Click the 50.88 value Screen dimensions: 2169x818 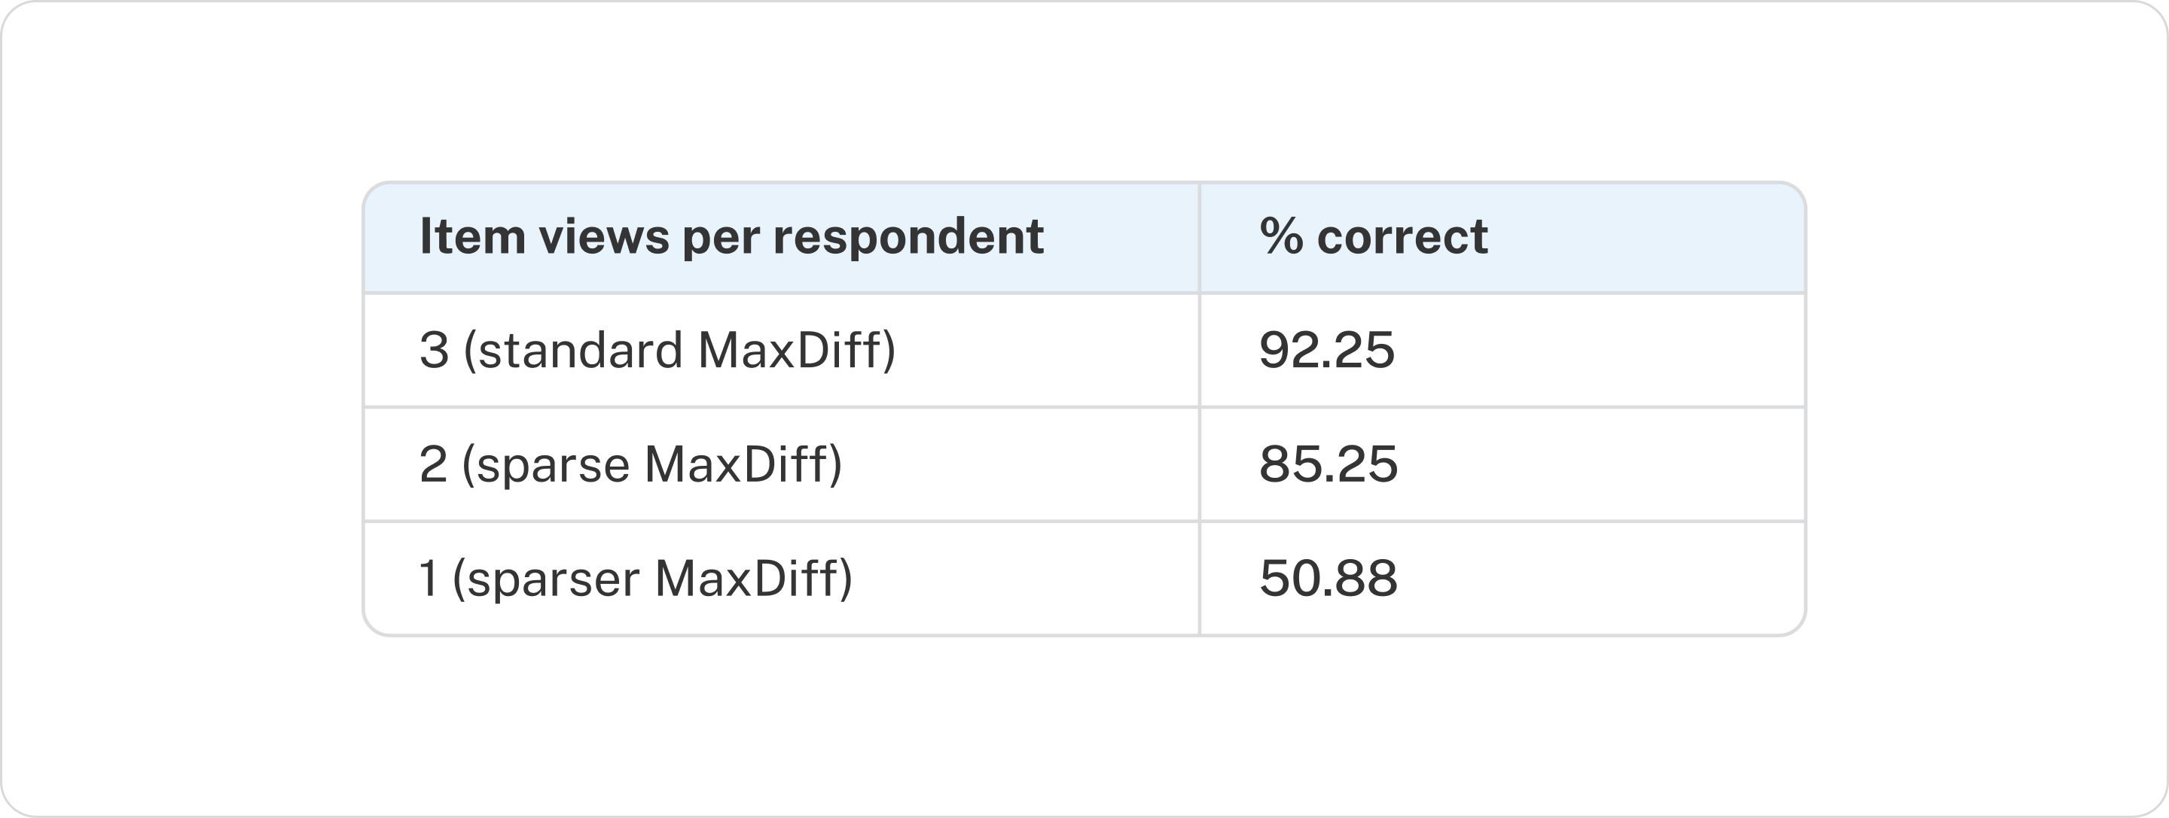pos(1328,579)
